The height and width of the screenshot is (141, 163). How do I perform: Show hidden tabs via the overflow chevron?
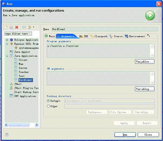coord(148,35)
